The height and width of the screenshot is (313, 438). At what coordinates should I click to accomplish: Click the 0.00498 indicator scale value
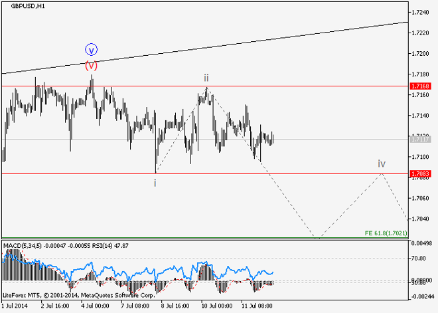click(x=422, y=243)
